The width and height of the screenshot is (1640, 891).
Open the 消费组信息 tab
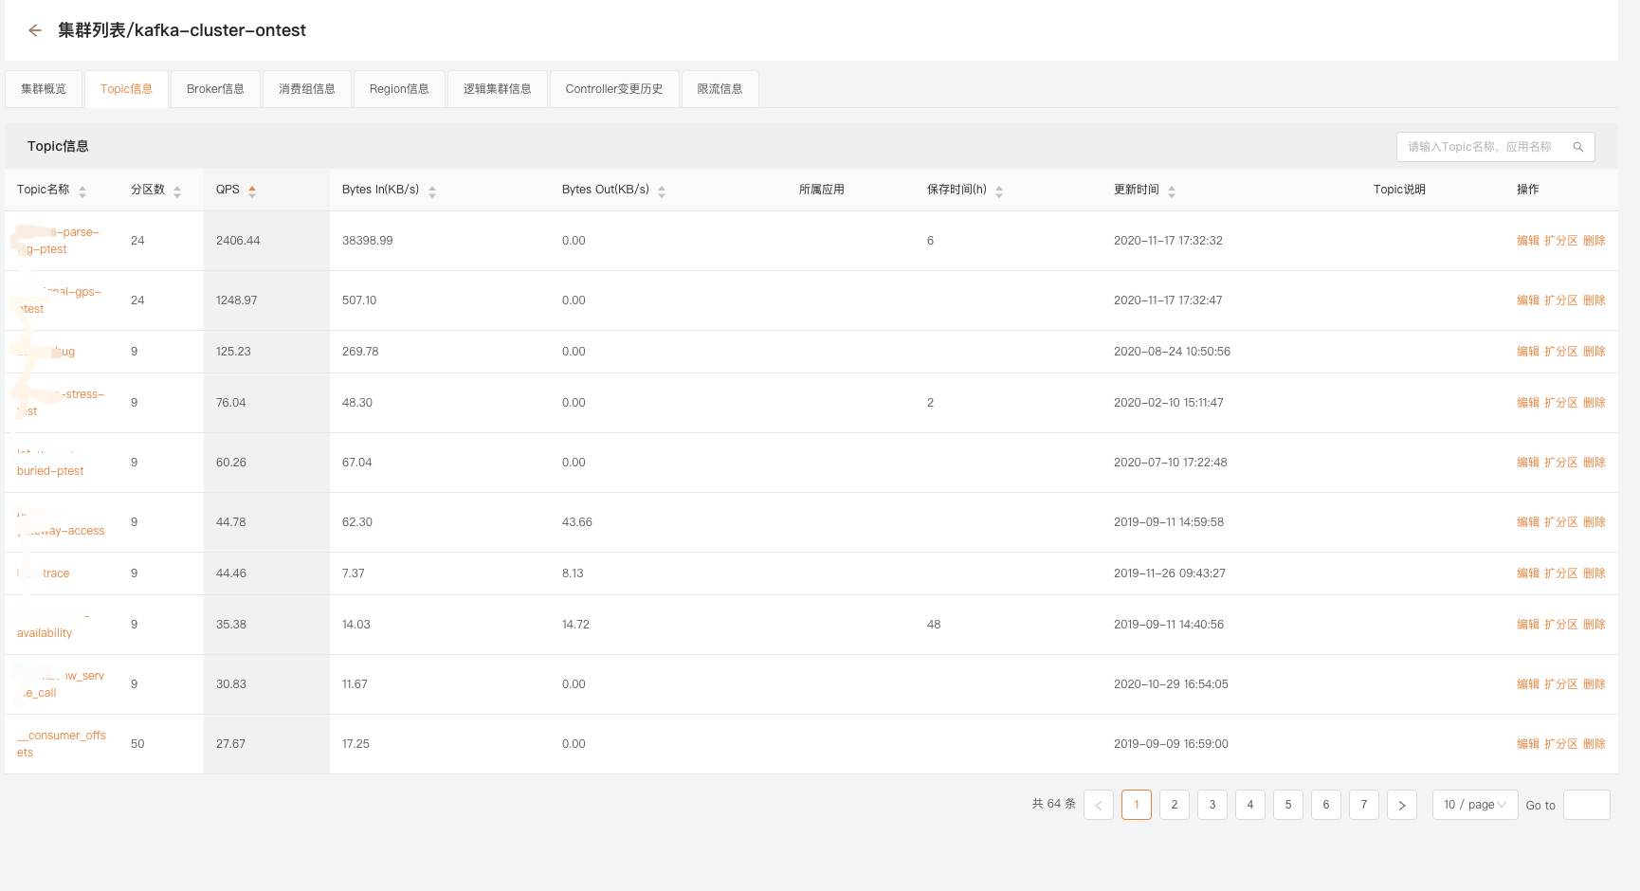point(307,89)
